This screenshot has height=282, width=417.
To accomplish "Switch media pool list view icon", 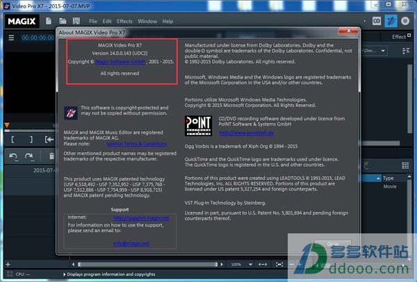I will click(406, 51).
